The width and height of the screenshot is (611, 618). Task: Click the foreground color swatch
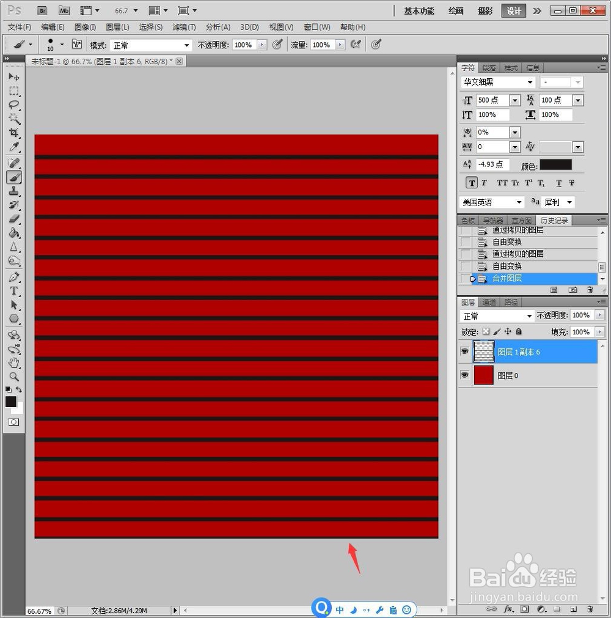pyautogui.click(x=10, y=402)
